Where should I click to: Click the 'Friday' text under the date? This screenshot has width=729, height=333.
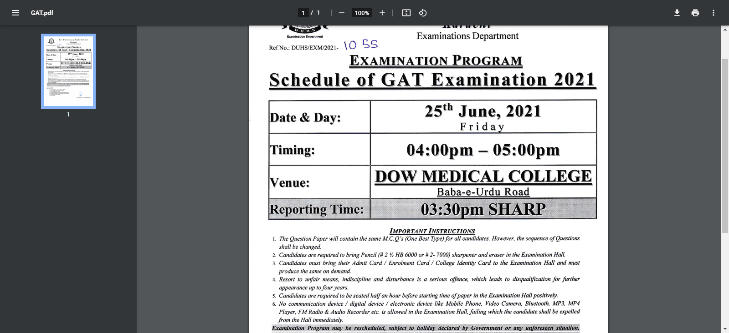[482, 126]
